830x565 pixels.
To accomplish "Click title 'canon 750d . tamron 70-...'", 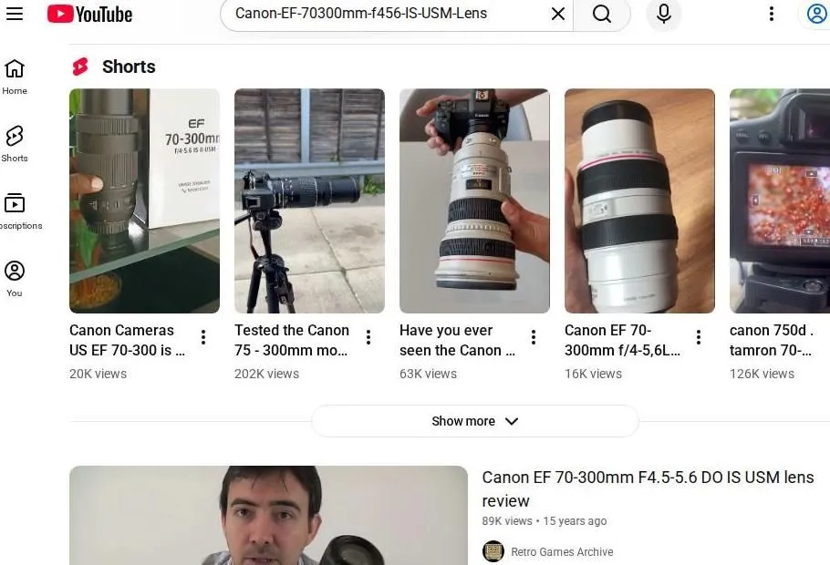I will [772, 340].
